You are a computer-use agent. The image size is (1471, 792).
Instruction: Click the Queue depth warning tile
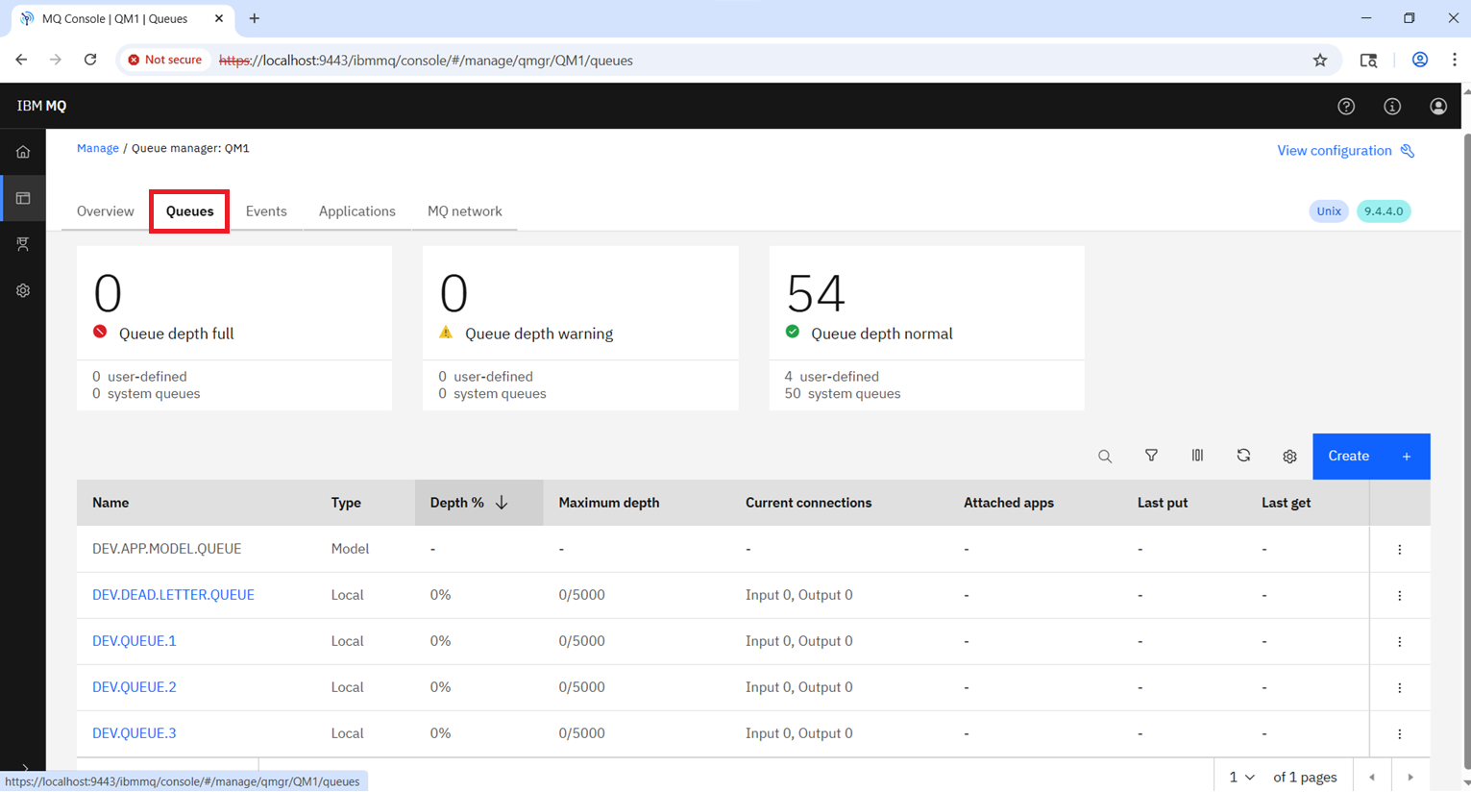pos(580,328)
